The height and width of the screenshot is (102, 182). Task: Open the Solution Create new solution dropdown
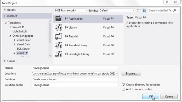coord(75,79)
